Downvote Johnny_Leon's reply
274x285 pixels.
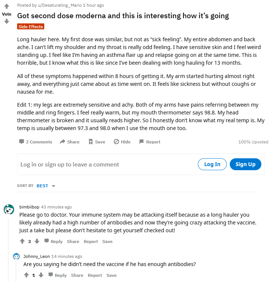click(41, 275)
